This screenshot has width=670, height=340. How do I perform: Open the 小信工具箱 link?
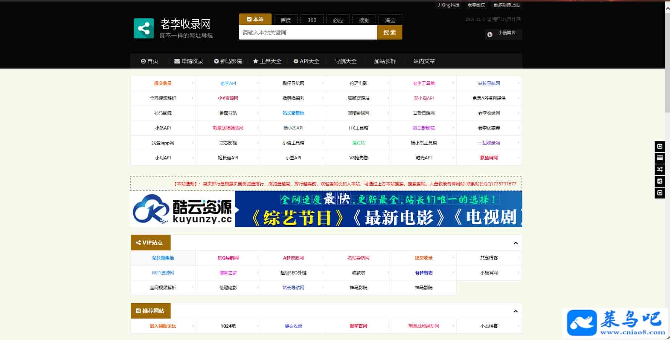pos(293,143)
